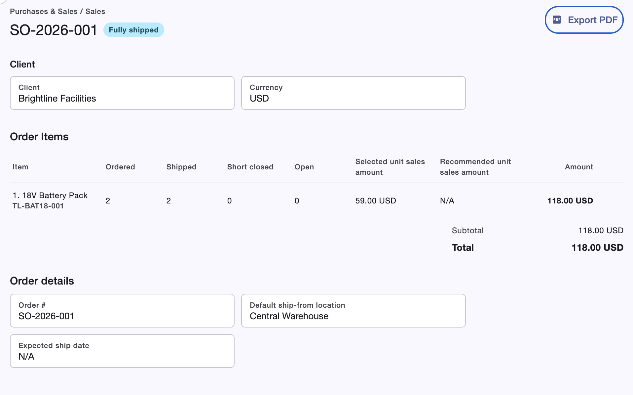Click the Expected ship date field

pos(122,351)
